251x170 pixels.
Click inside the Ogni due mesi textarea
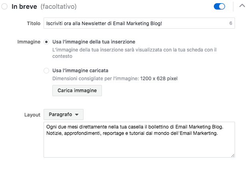coord(139,140)
